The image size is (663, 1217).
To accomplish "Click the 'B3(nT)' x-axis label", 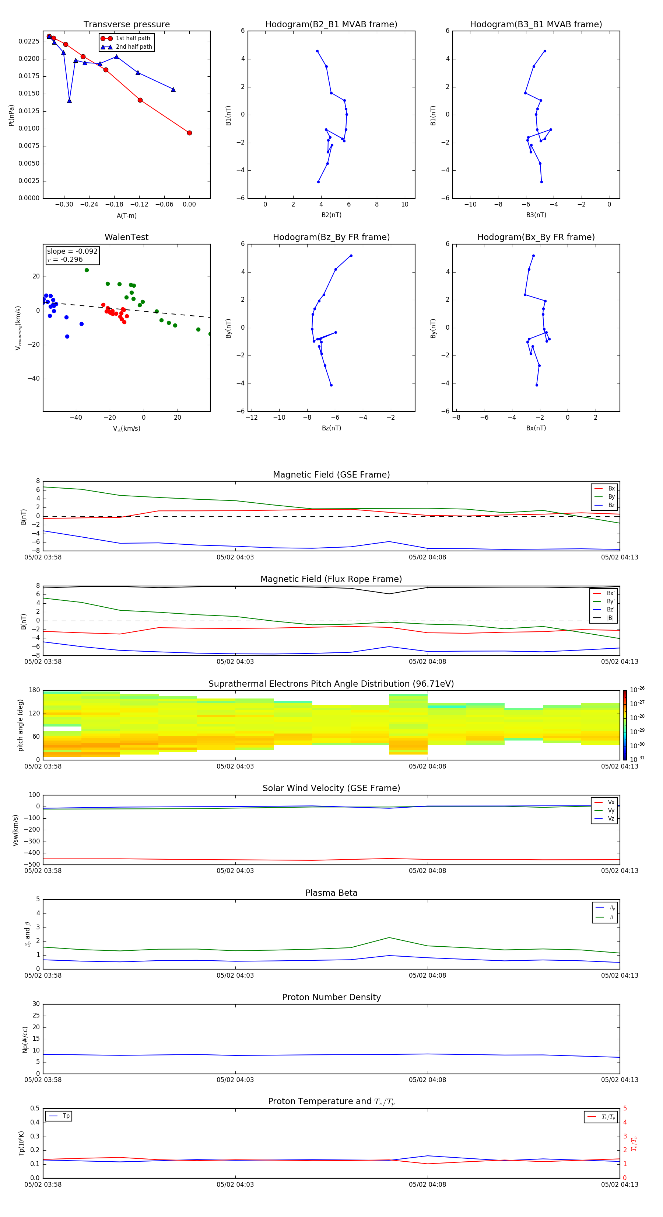I will click(536, 215).
